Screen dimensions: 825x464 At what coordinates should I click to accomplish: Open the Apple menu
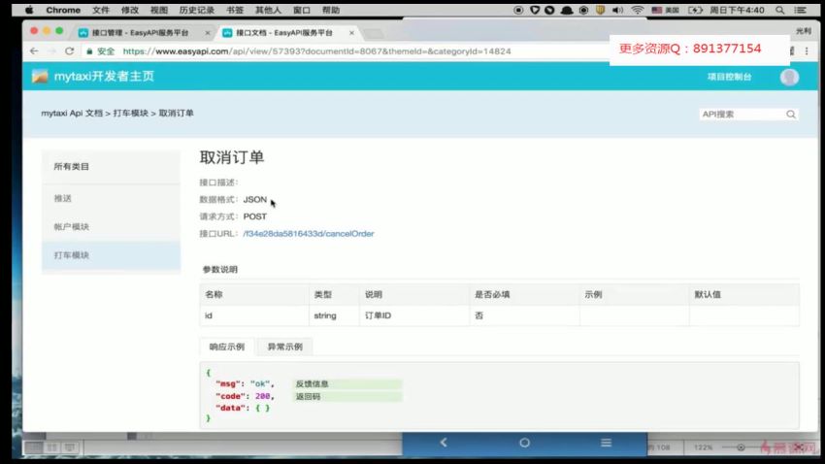(28, 10)
